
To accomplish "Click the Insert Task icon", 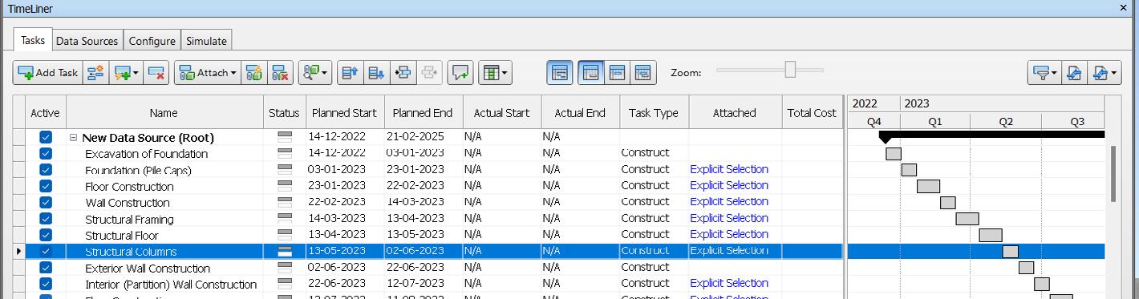I will [x=95, y=73].
